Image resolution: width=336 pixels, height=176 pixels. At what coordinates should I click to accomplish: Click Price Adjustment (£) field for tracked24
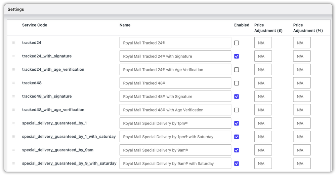tap(263, 43)
